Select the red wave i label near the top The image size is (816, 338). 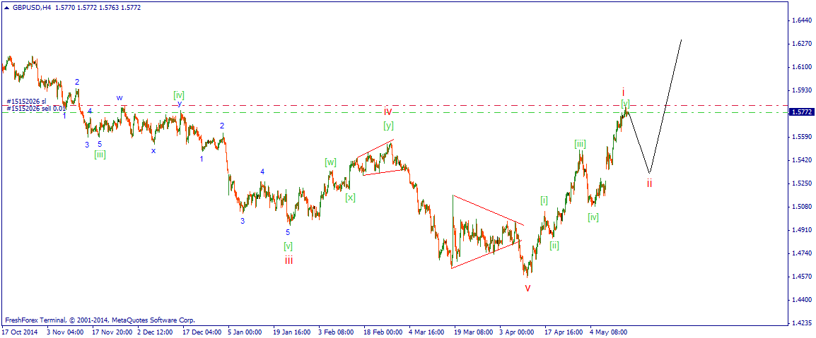point(623,92)
